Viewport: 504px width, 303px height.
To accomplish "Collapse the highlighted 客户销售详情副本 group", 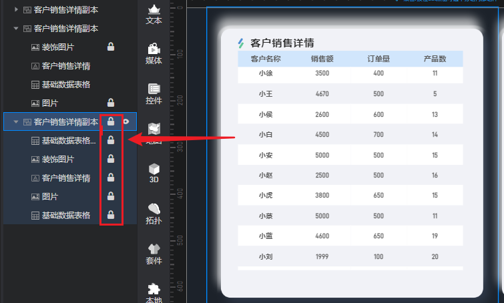I will pos(16,121).
